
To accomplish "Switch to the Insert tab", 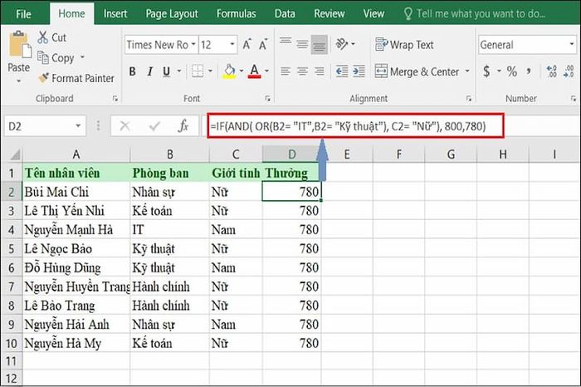I will point(115,14).
